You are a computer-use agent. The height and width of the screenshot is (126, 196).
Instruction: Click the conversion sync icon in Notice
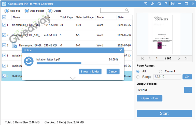[29, 61]
